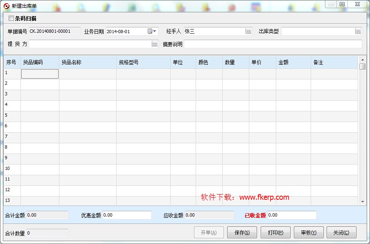
Task: Click the grid scrollbar up arrow
Action: click(x=363, y=60)
